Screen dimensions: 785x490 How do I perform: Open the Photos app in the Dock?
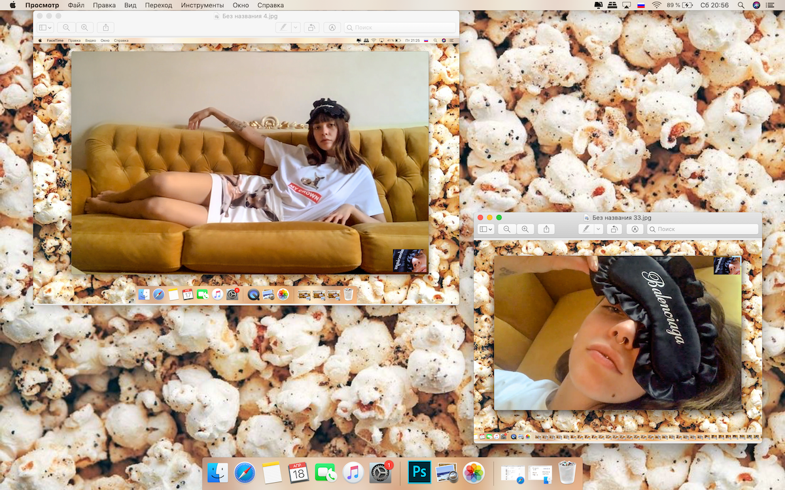(473, 472)
